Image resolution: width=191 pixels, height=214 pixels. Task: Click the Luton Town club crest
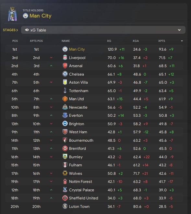pyautogui.click(x=65, y=206)
